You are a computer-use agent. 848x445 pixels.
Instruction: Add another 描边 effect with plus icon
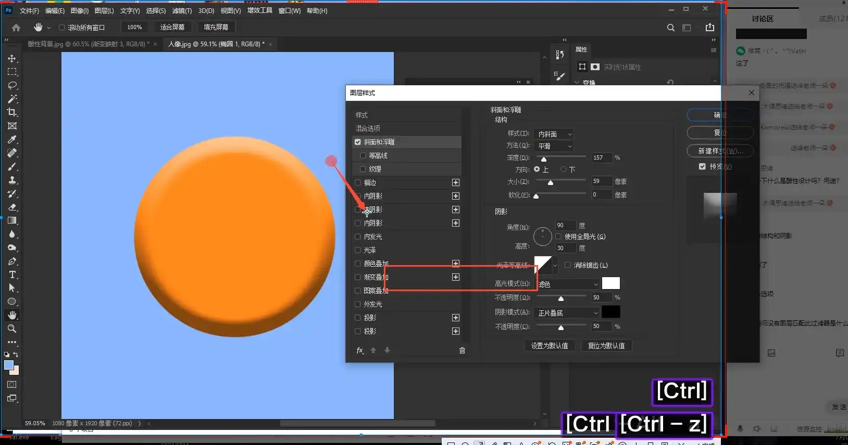(x=456, y=182)
